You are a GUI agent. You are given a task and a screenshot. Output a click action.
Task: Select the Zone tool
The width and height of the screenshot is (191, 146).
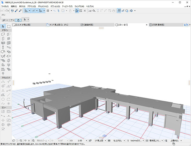pos(3,69)
